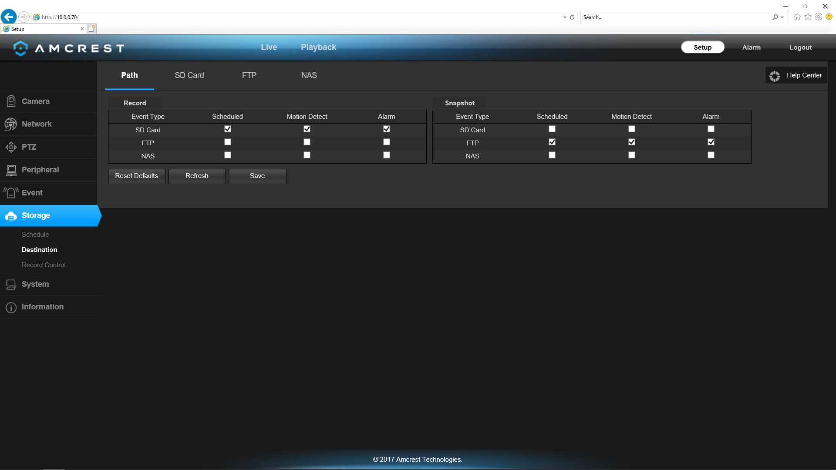Screen dimensions: 836x470
Task: Open the Live view
Action: click(269, 47)
